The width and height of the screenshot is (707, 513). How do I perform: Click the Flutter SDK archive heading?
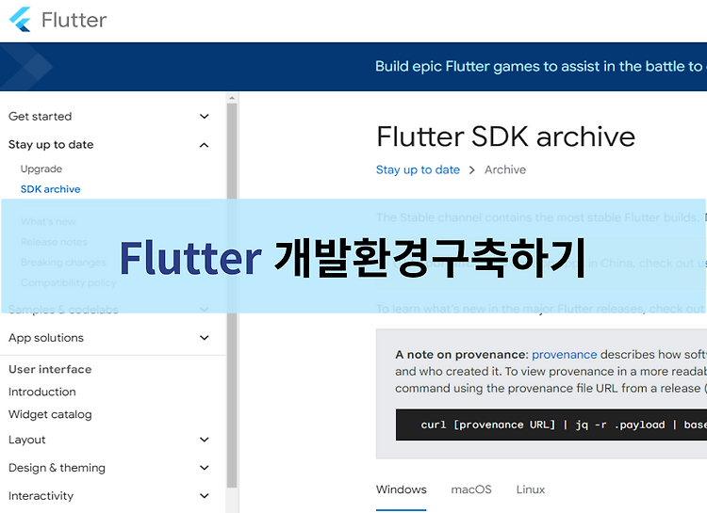click(x=505, y=136)
